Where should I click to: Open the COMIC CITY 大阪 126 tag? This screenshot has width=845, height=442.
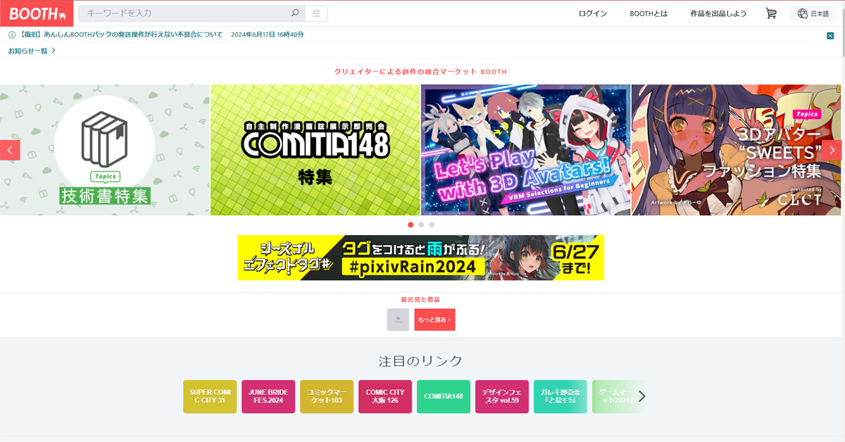385,396
